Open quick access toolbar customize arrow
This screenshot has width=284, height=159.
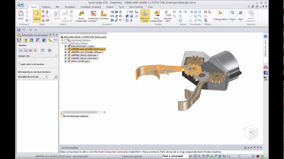click(36, 30)
